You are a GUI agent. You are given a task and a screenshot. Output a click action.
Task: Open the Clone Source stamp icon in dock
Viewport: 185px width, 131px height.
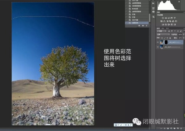click(x=154, y=17)
